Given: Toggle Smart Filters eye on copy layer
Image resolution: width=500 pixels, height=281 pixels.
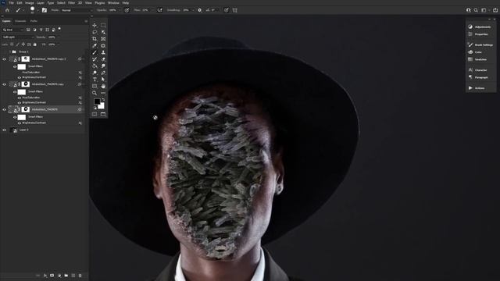Looking at the screenshot, I should (15, 92).
